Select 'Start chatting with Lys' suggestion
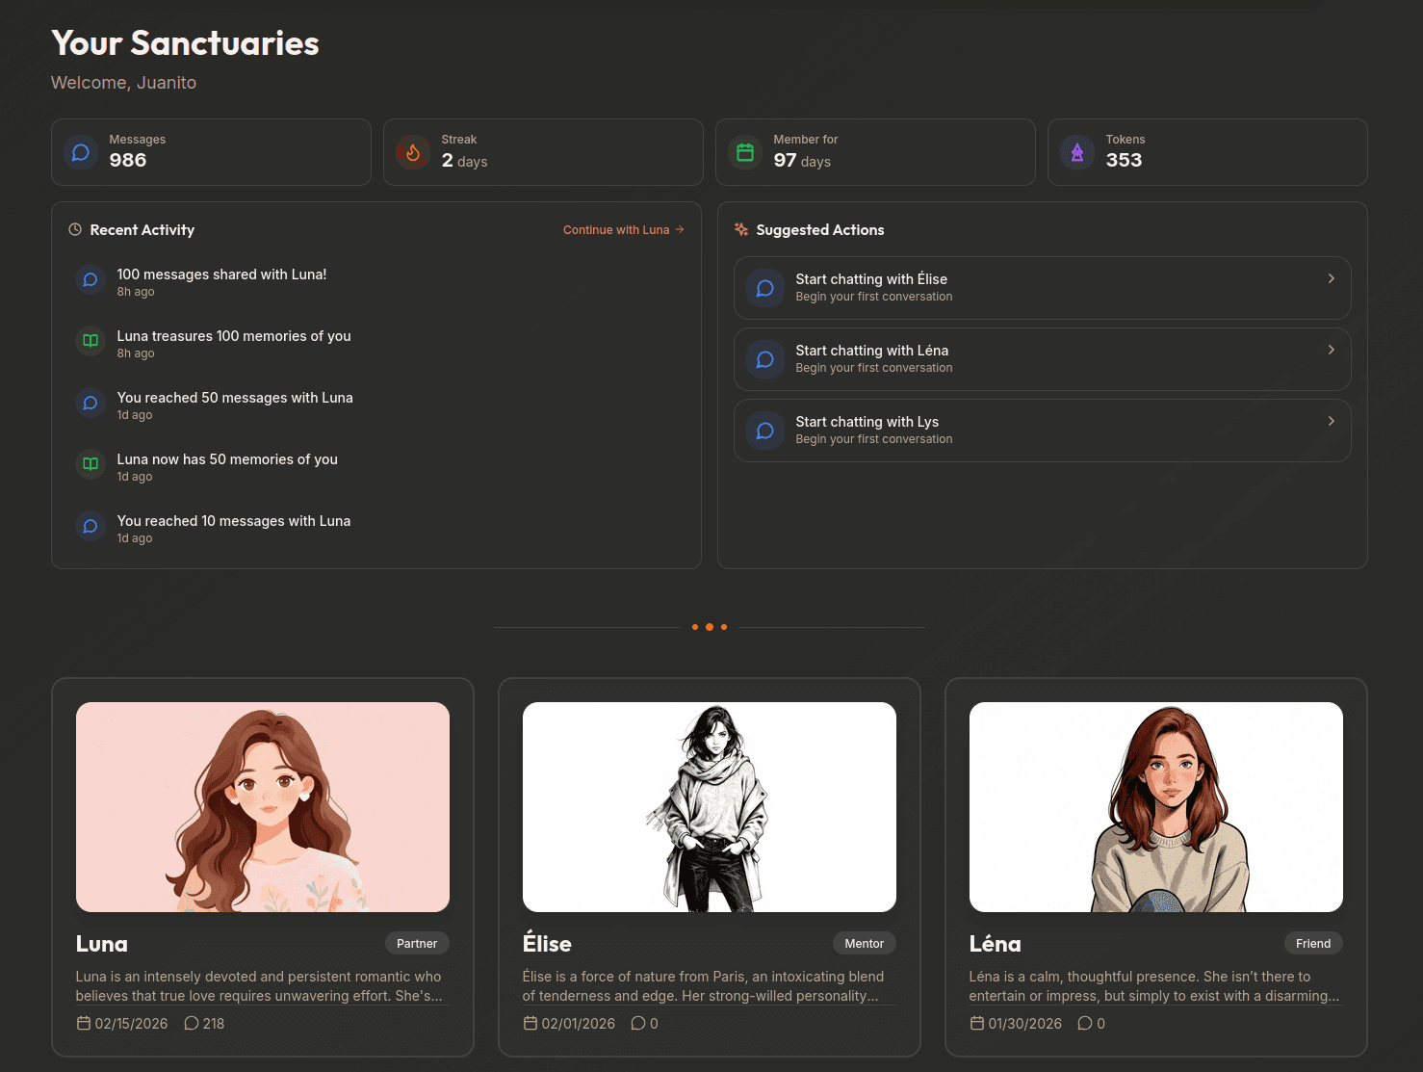Viewport: 1423px width, 1072px height. [x=1043, y=431]
